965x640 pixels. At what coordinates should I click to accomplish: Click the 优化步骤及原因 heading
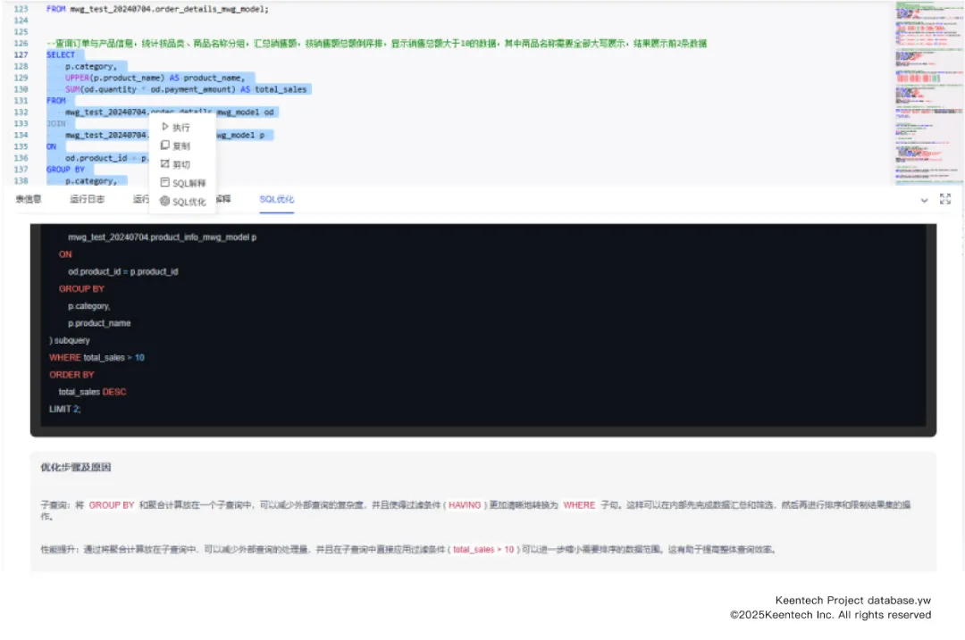75,468
